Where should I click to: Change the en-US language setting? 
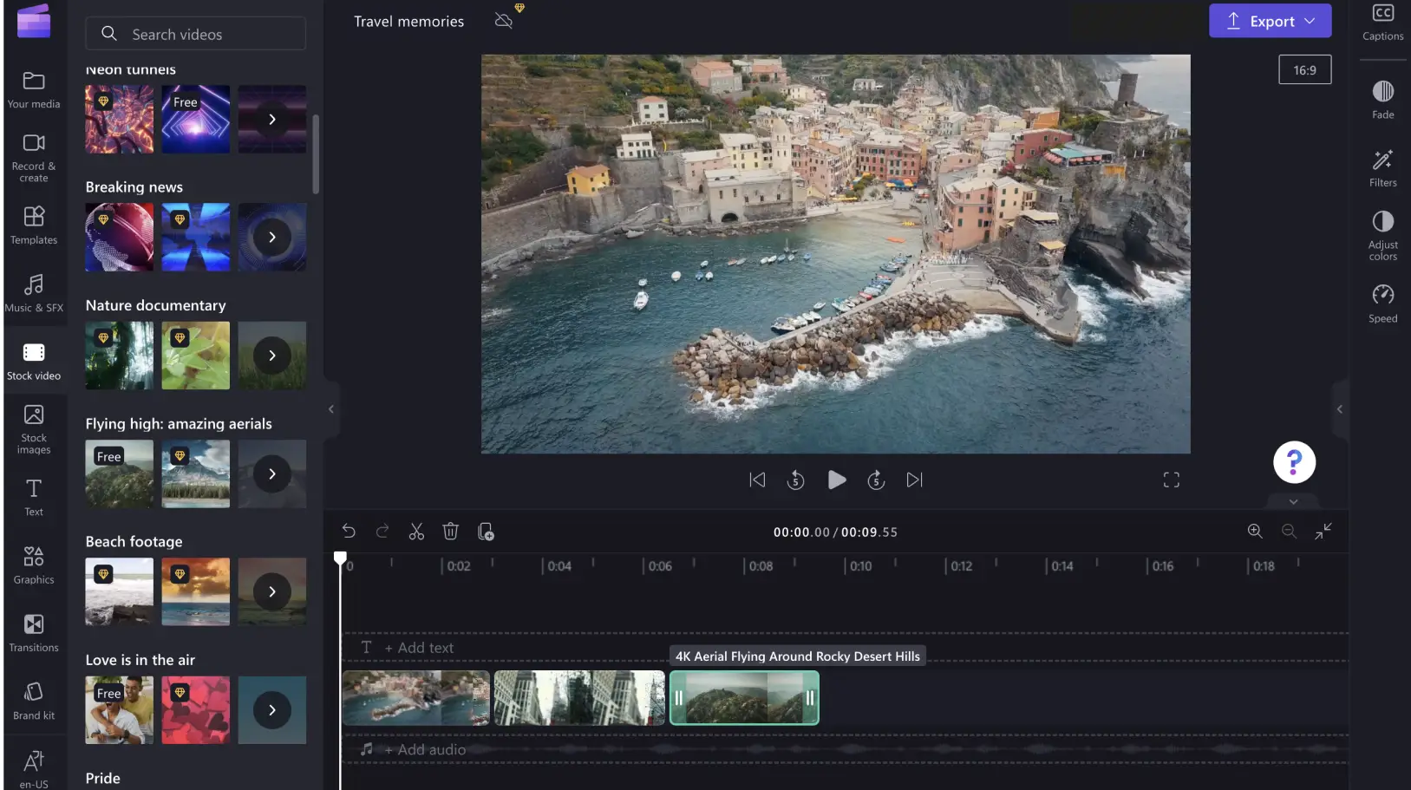(x=34, y=769)
